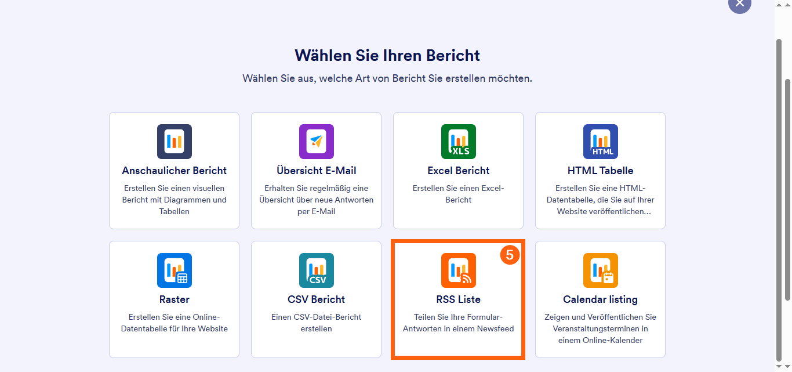Open the Excel Bericht XLS icon
The image size is (792, 372).
point(458,141)
